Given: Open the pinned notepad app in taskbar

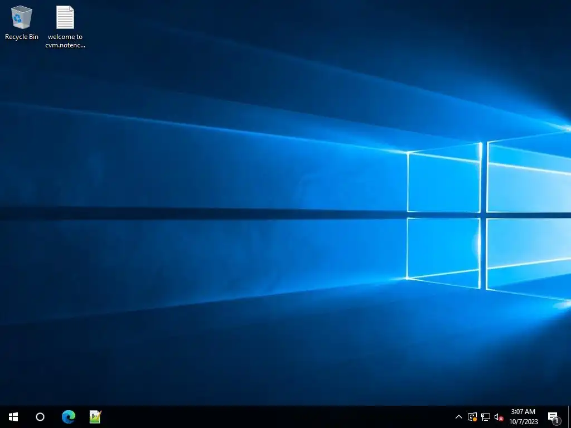Looking at the screenshot, I should coord(95,417).
